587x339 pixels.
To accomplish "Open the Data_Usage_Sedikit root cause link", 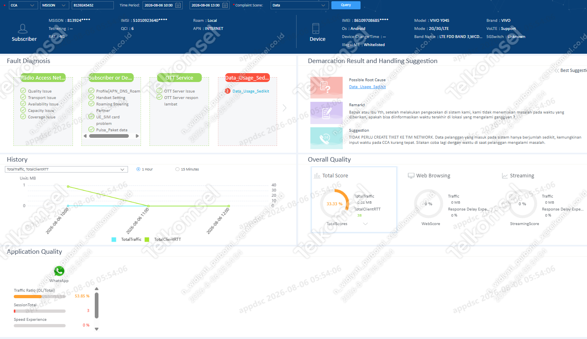I will point(367,87).
